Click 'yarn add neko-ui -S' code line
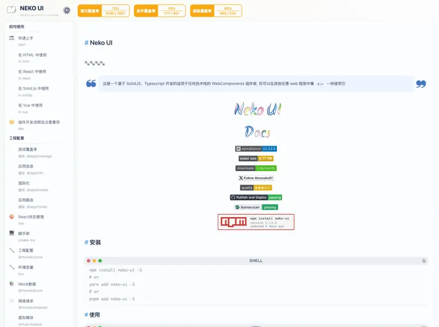 click(x=112, y=284)
